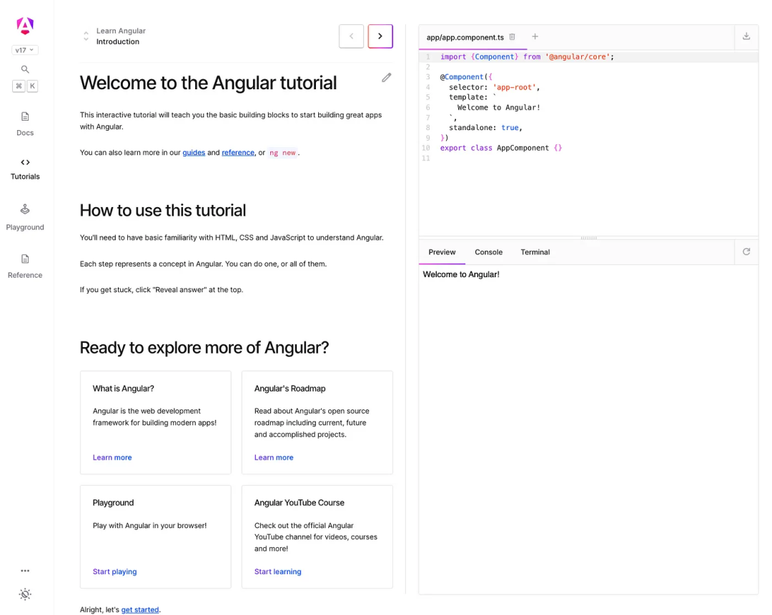
Task: Click the pencil edit page icon
Action: point(387,78)
